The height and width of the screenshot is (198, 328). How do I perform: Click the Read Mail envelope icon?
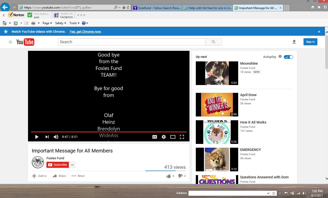tap(26, 23)
